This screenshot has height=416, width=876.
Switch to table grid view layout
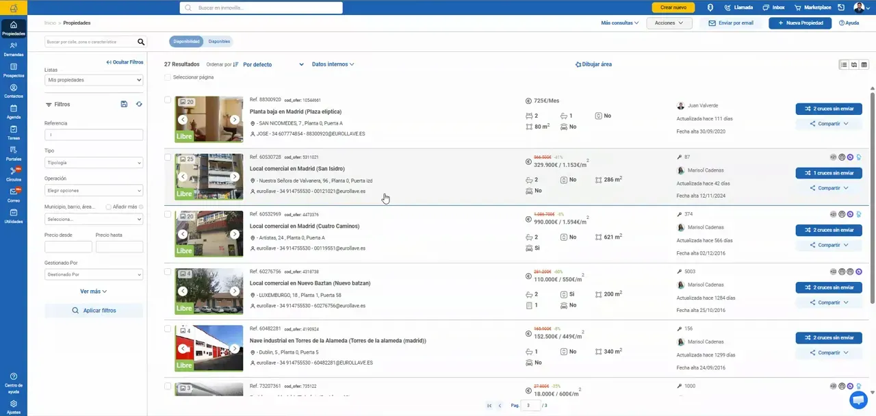point(864,64)
